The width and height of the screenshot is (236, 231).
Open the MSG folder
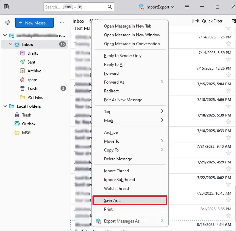(x=26, y=133)
